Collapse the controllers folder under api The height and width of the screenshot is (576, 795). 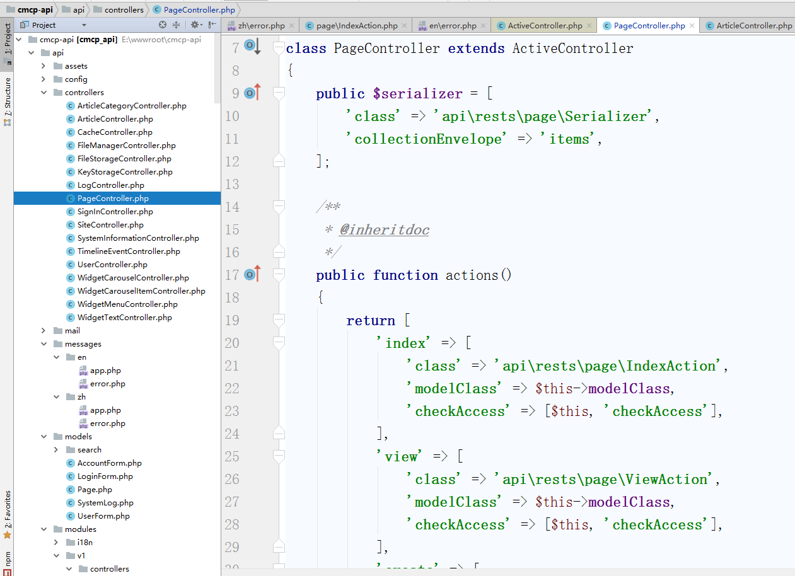[44, 93]
